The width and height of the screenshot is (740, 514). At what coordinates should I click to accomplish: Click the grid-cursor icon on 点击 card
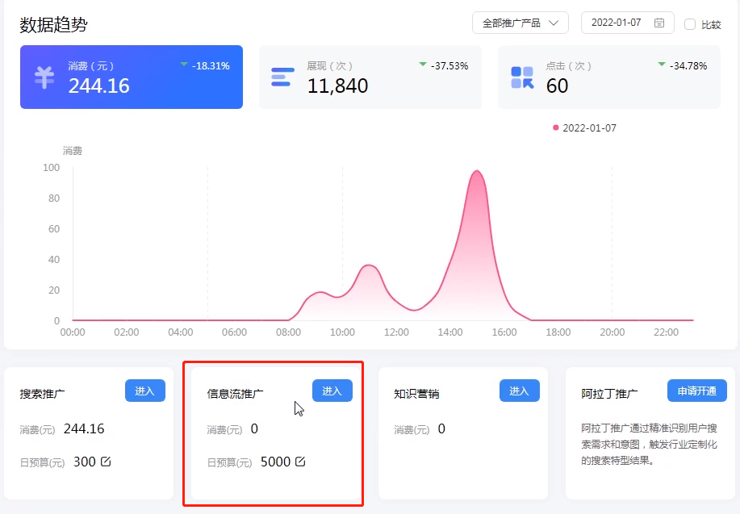point(522,77)
